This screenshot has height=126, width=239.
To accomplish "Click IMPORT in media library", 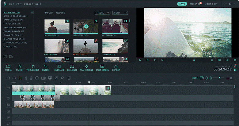I will point(49,13).
